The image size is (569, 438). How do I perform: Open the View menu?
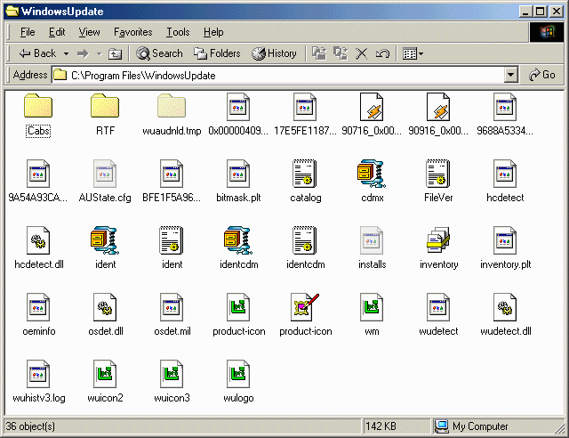tap(89, 32)
